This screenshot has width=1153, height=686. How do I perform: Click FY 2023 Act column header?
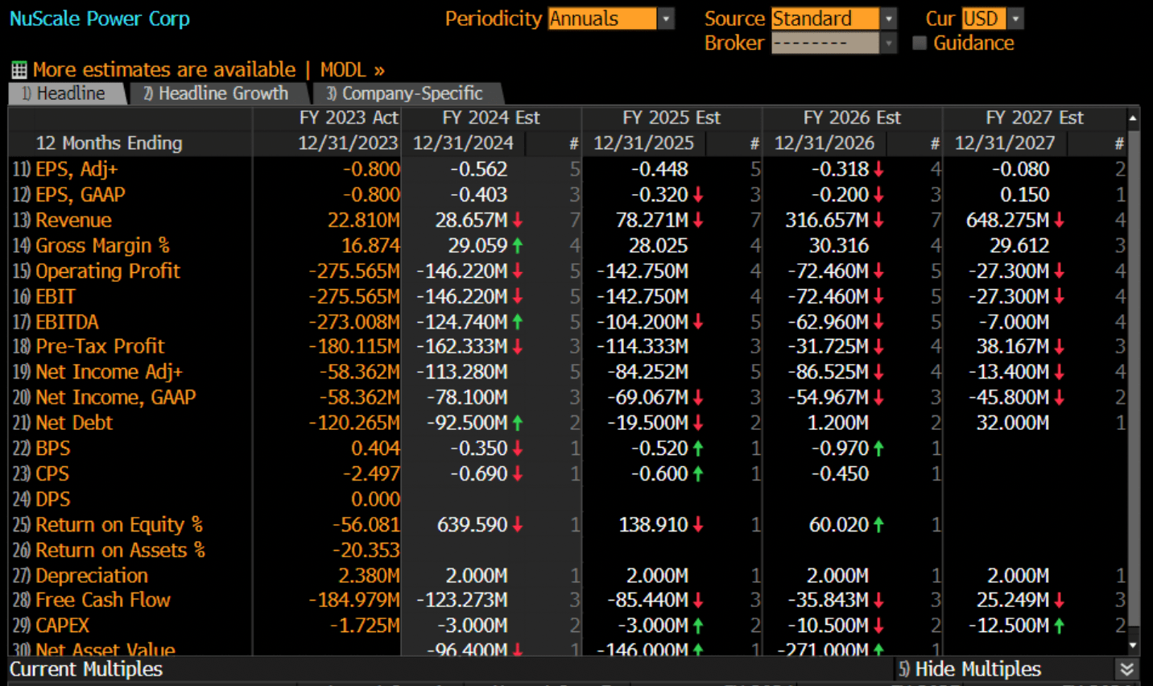coord(349,118)
